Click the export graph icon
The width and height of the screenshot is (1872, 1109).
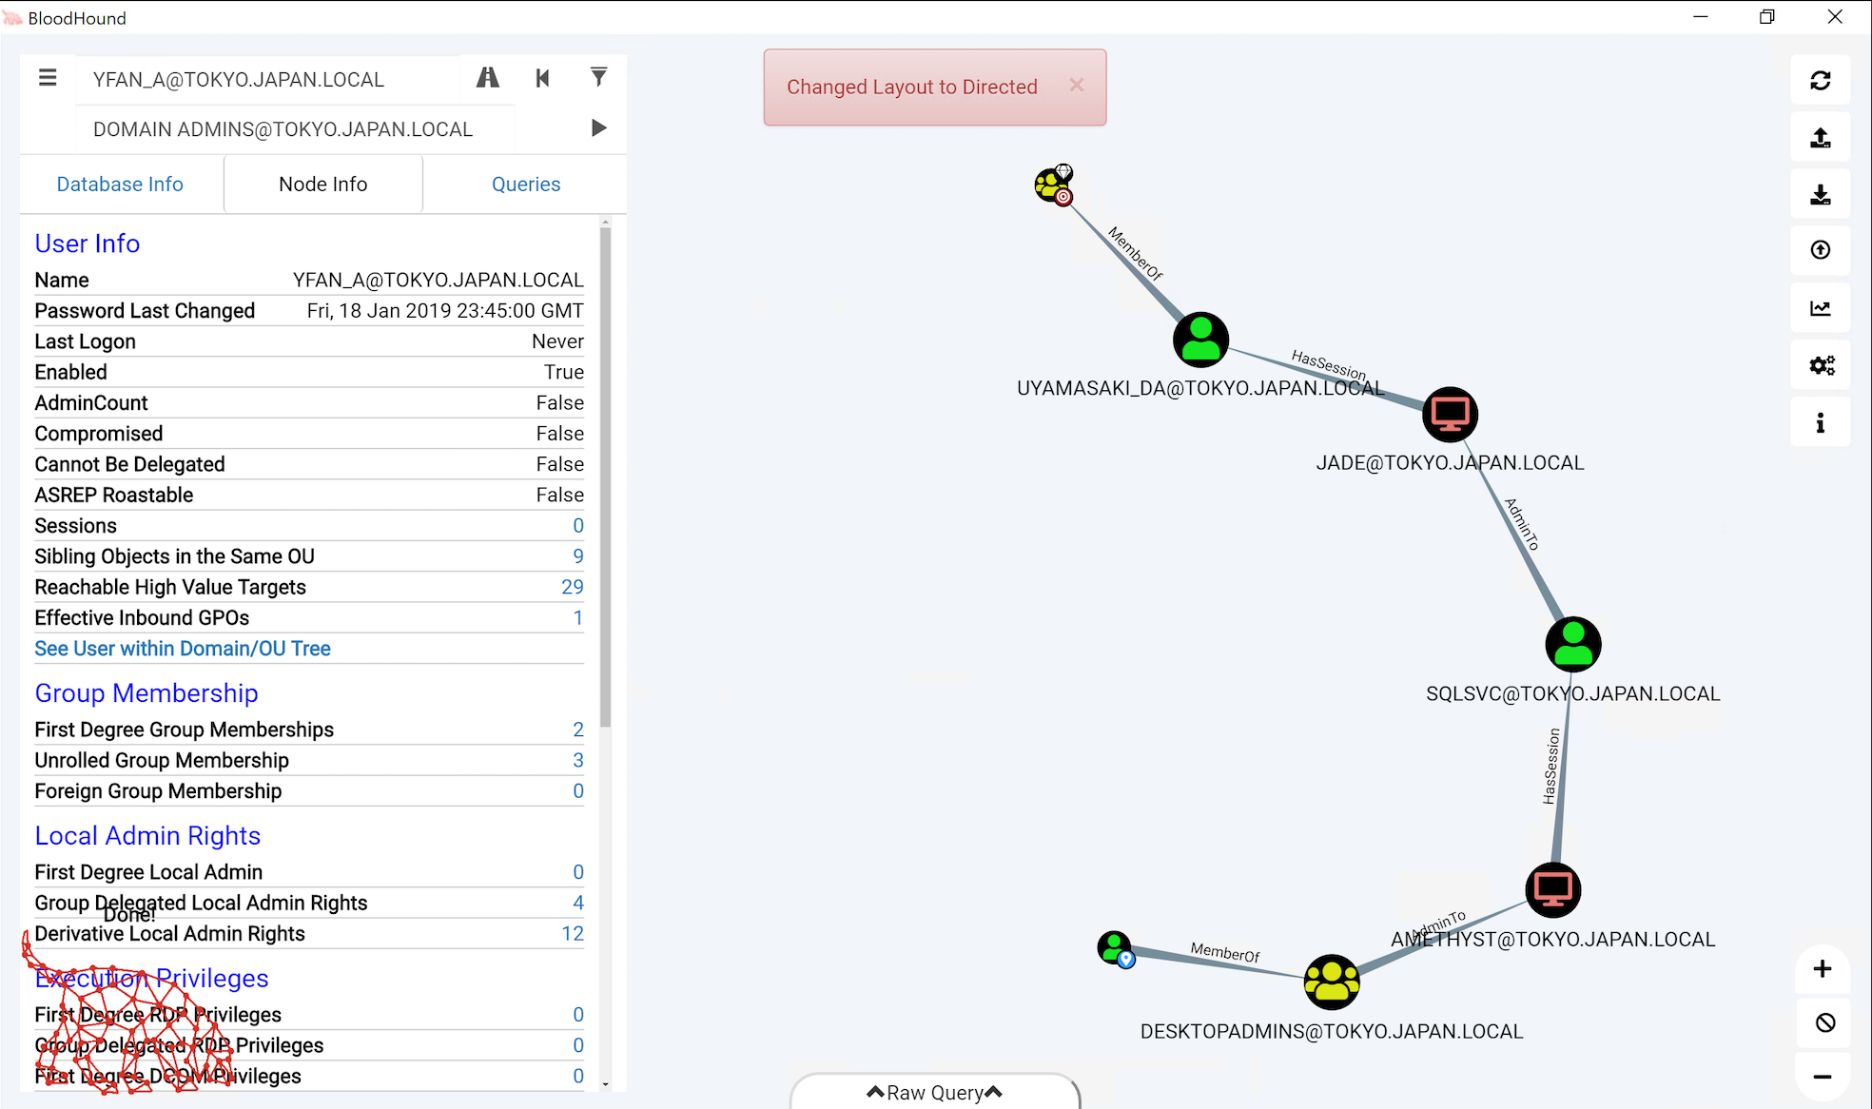(x=1820, y=138)
